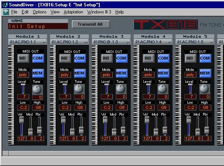Change Module 4 Mode poly field

coord(149,75)
